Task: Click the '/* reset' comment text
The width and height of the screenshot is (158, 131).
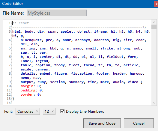Action: [21, 23]
